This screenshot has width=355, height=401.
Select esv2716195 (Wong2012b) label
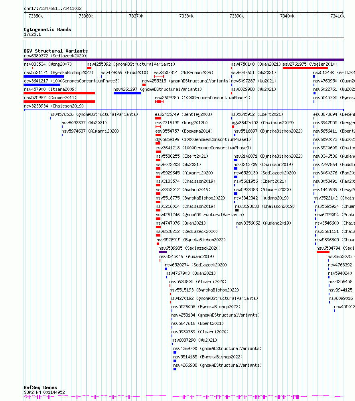tap(181, 123)
